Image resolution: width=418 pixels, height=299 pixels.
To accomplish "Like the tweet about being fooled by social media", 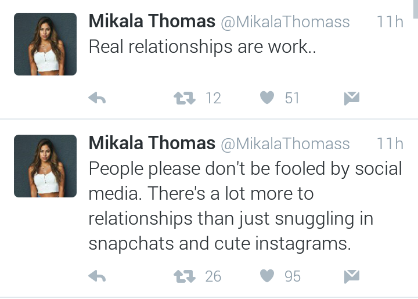I will (x=267, y=276).
